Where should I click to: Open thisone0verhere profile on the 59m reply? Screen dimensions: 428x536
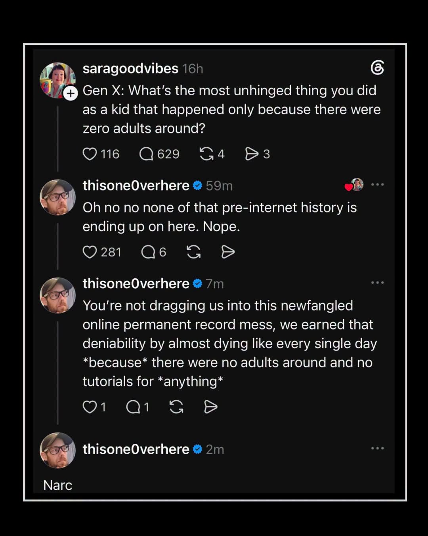point(136,185)
